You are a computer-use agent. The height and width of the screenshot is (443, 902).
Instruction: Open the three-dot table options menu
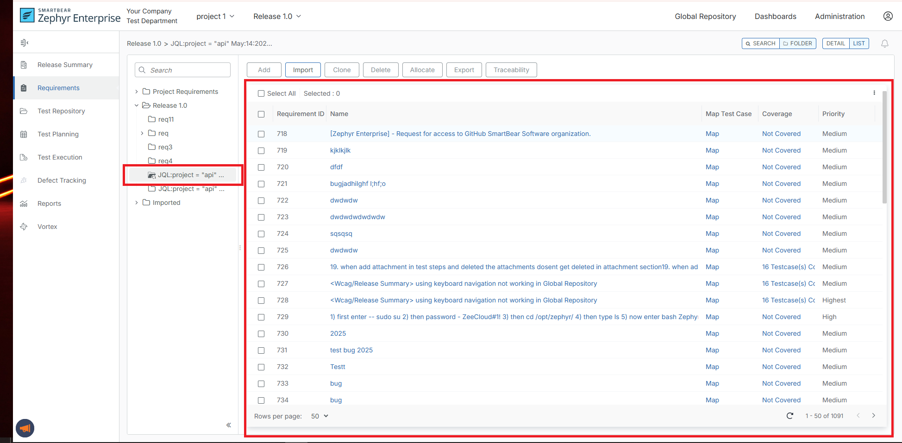pyautogui.click(x=874, y=93)
